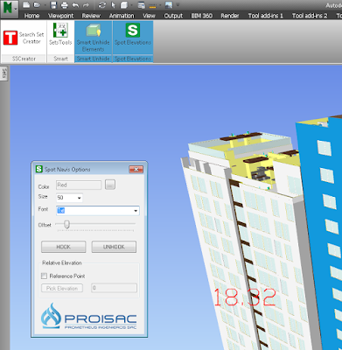Open Tool add-ins 1 tab

point(266,16)
